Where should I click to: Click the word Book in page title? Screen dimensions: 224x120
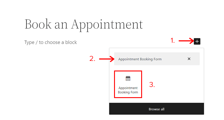pyautogui.click(x=38, y=24)
